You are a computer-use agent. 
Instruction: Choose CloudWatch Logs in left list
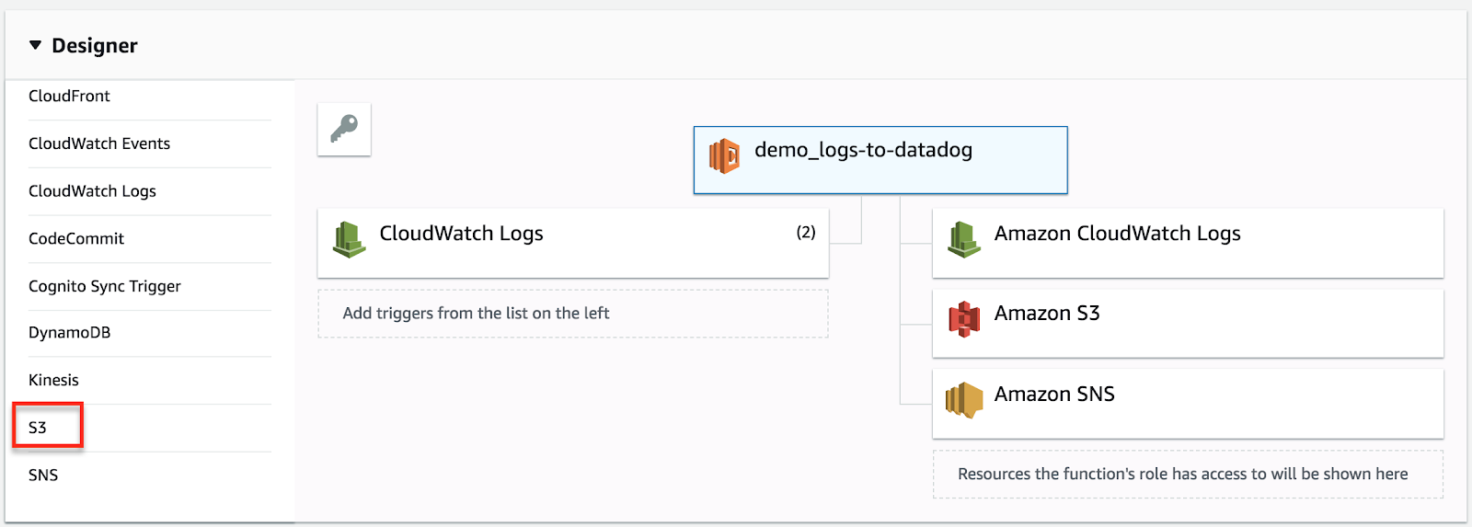[92, 191]
